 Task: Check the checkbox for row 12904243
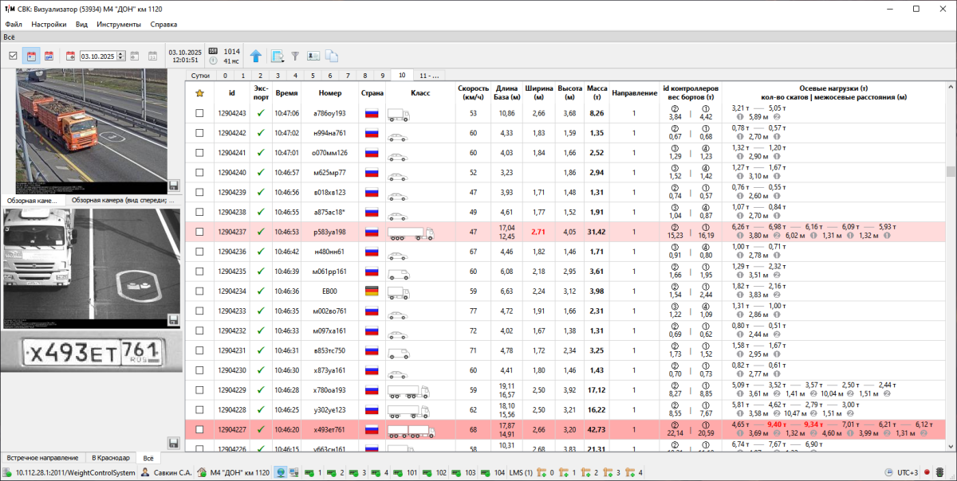pyautogui.click(x=199, y=114)
